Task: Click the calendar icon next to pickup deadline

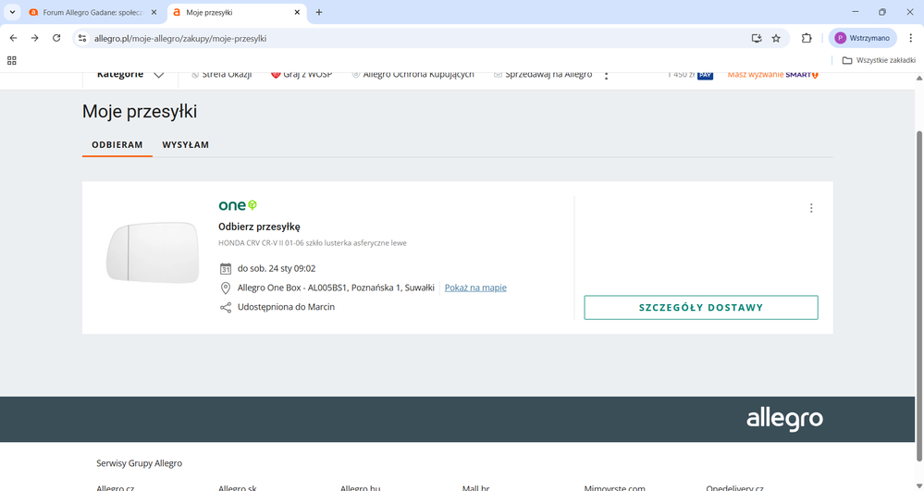Action: point(226,269)
